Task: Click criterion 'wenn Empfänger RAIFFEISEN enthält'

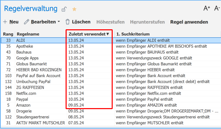Action: click(149, 88)
